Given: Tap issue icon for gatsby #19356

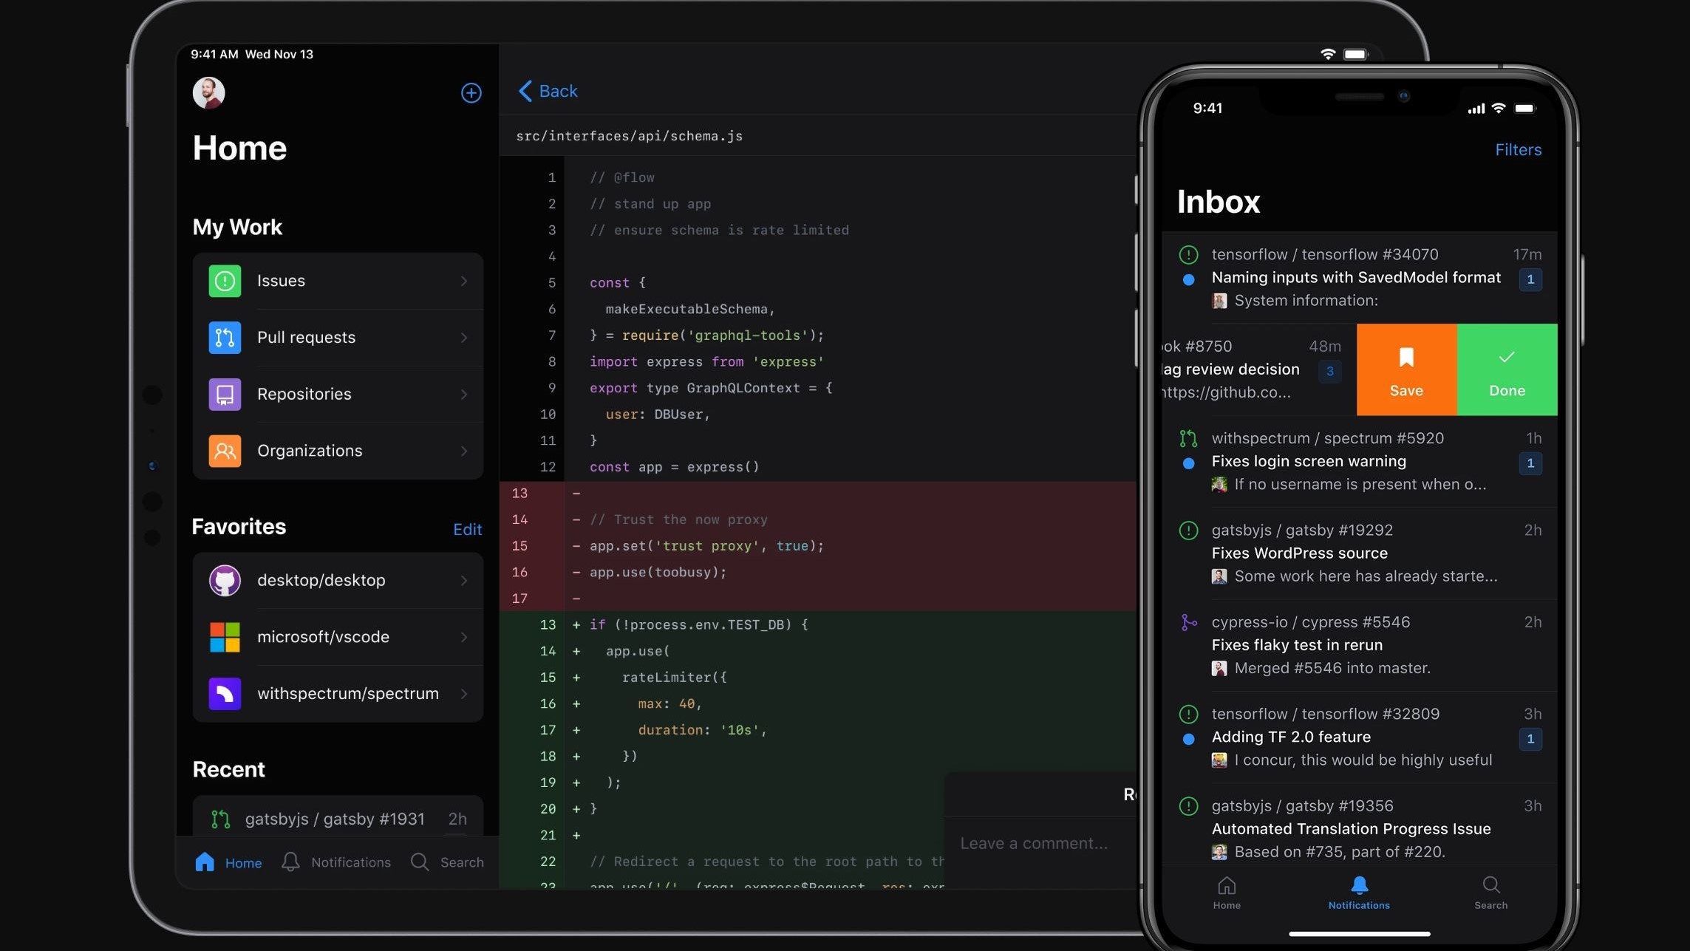Looking at the screenshot, I should click(1188, 806).
